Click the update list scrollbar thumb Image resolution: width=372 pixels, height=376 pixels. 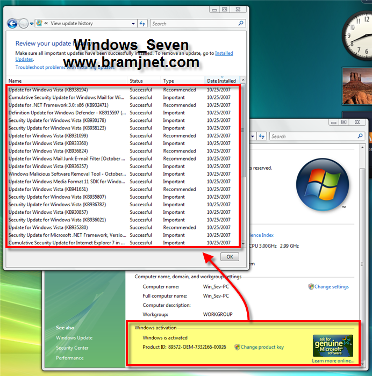243,131
